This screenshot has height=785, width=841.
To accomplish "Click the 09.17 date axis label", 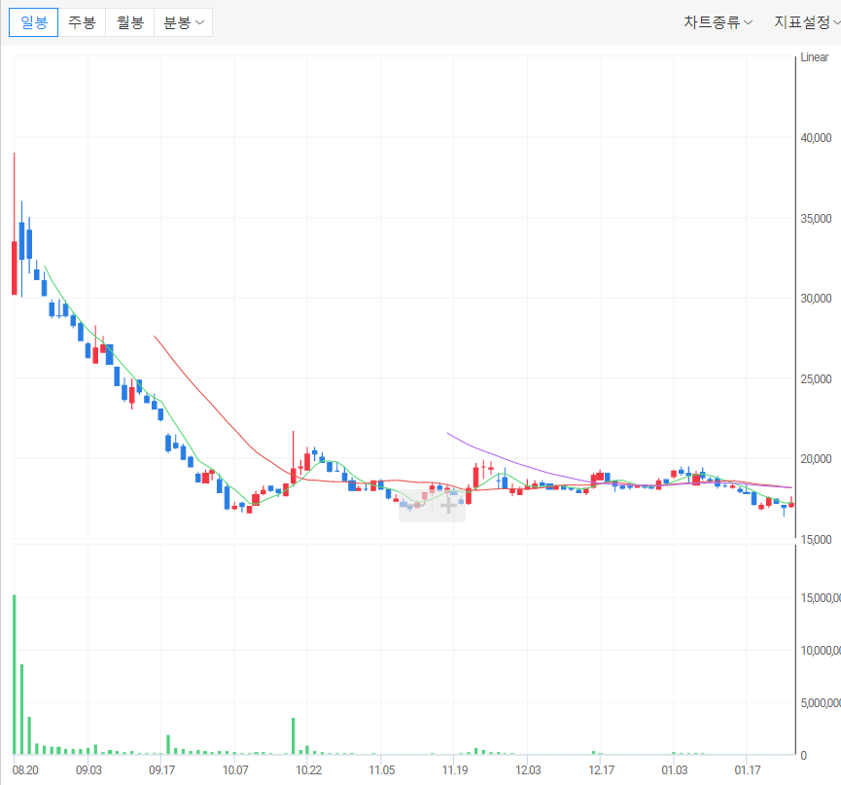I will click(x=162, y=770).
